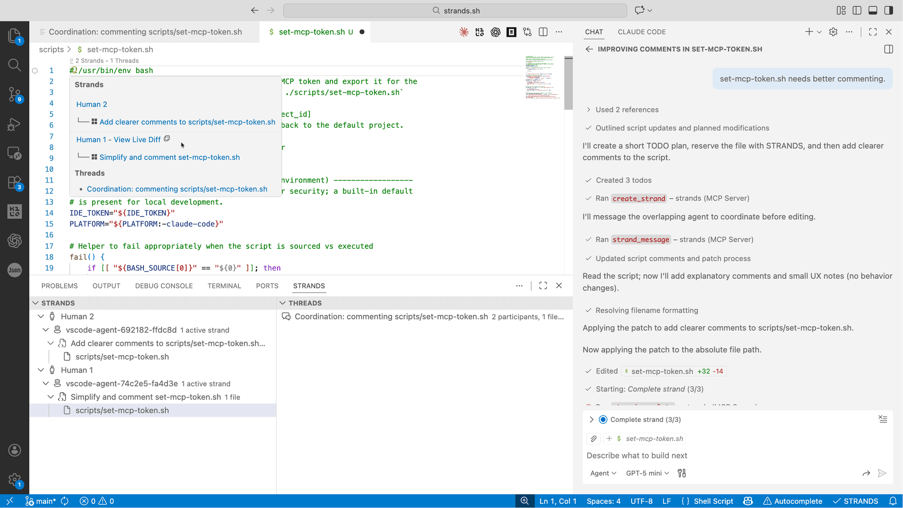Select the Search icon in the activity bar
The height and width of the screenshot is (508, 903).
tap(15, 65)
